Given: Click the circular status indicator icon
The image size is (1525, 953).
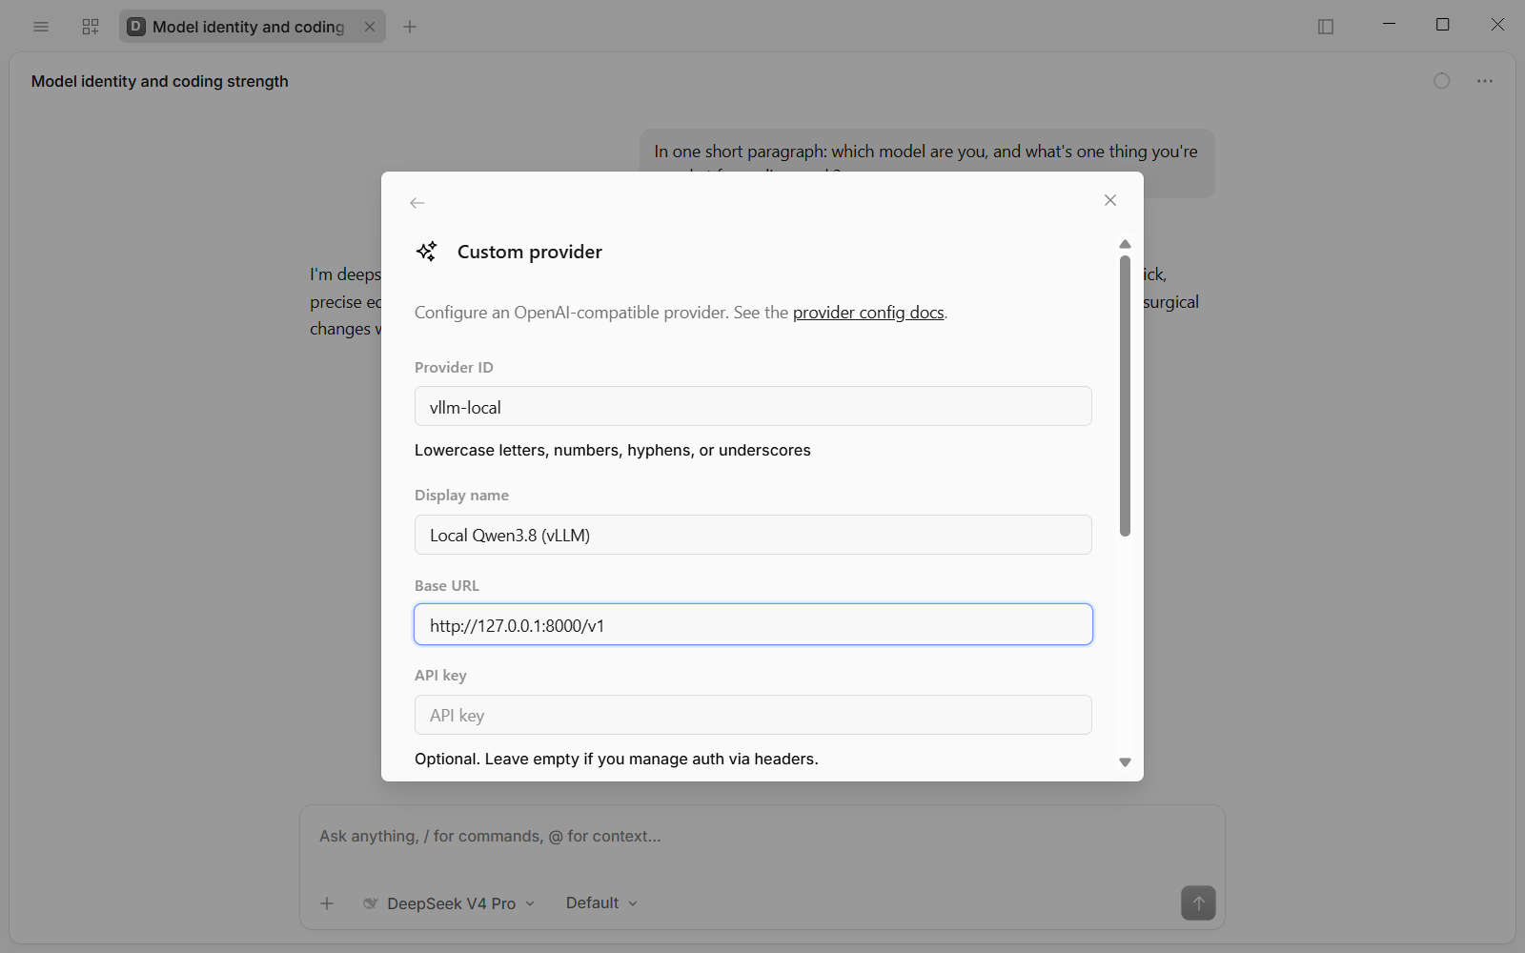Looking at the screenshot, I should (x=1442, y=81).
